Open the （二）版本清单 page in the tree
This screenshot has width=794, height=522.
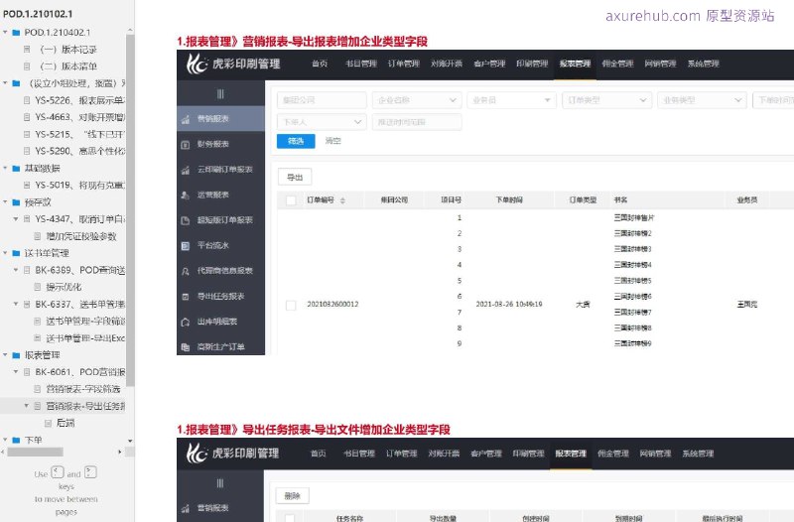[67, 66]
